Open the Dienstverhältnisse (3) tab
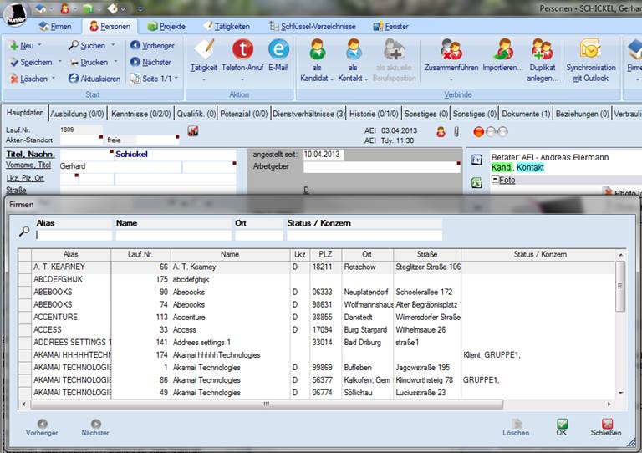The image size is (642, 453). point(308,113)
